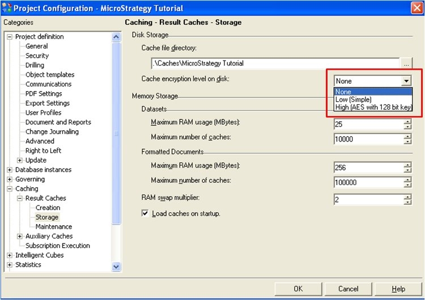Increase the RAM swap multiplier spinner
This screenshot has width=425, height=300.
(x=407, y=197)
